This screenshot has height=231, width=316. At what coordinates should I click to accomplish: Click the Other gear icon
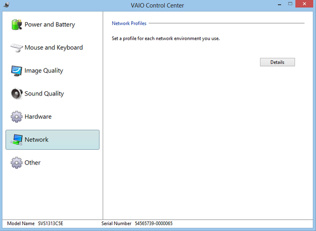(16, 162)
